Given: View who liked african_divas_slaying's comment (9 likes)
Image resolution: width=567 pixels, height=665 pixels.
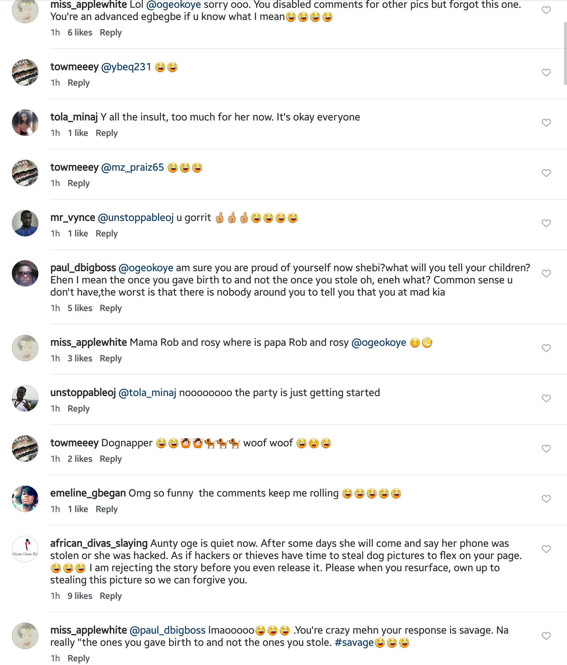Looking at the screenshot, I should [x=80, y=596].
